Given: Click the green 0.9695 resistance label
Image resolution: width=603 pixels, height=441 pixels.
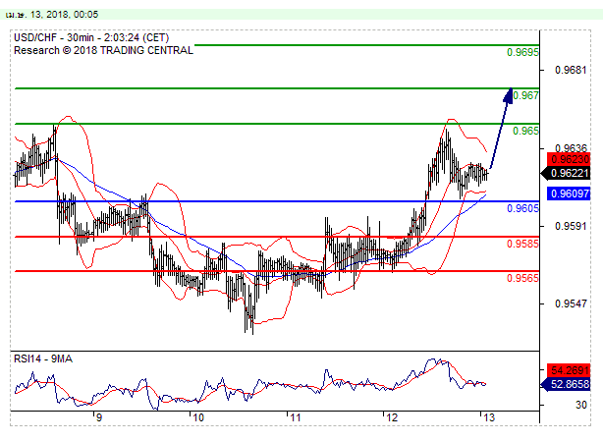Looking at the screenshot, I should pyautogui.click(x=522, y=52).
